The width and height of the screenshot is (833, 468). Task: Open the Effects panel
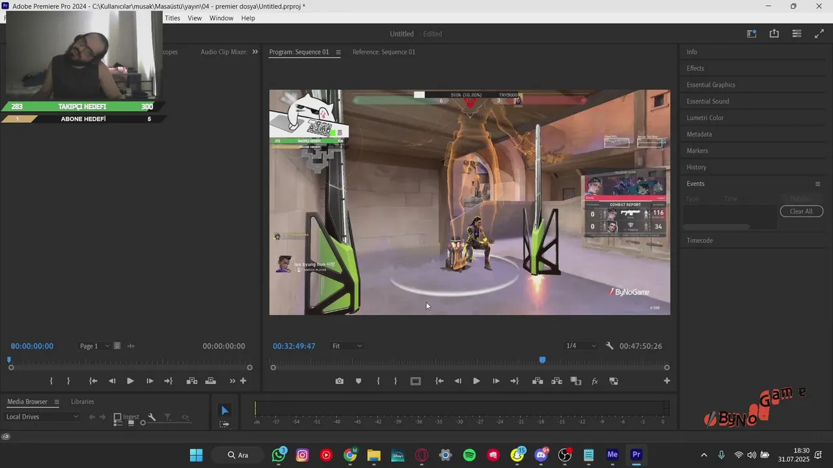pos(695,68)
